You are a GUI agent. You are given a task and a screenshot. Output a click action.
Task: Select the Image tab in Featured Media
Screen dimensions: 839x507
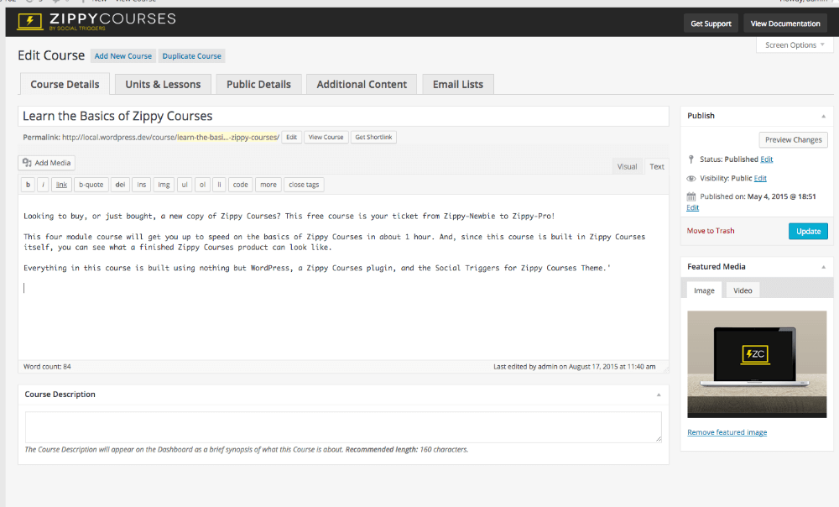click(704, 290)
